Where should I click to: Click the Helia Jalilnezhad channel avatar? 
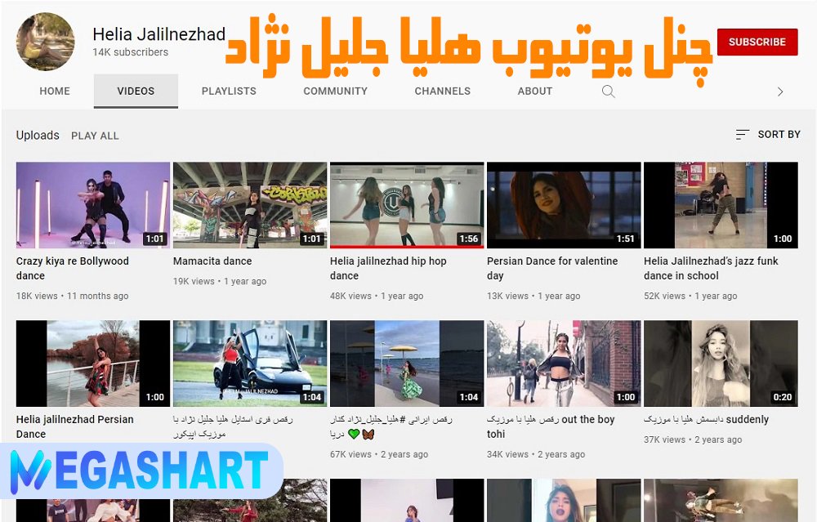(45, 42)
